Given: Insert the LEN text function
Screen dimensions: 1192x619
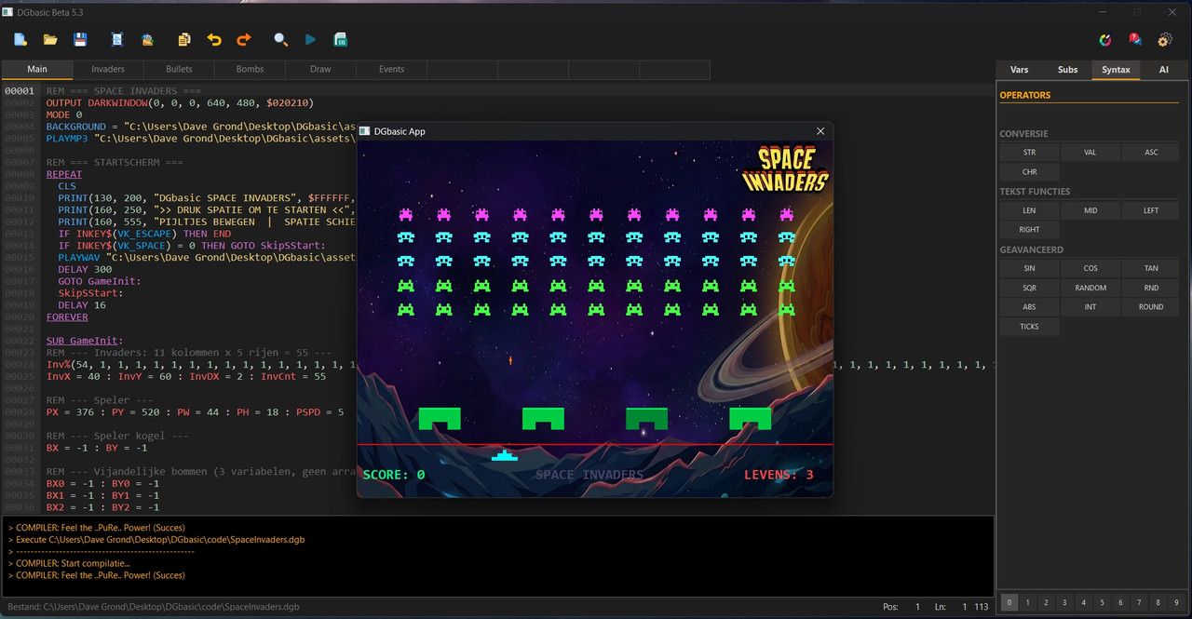Looking at the screenshot, I should pos(1029,210).
